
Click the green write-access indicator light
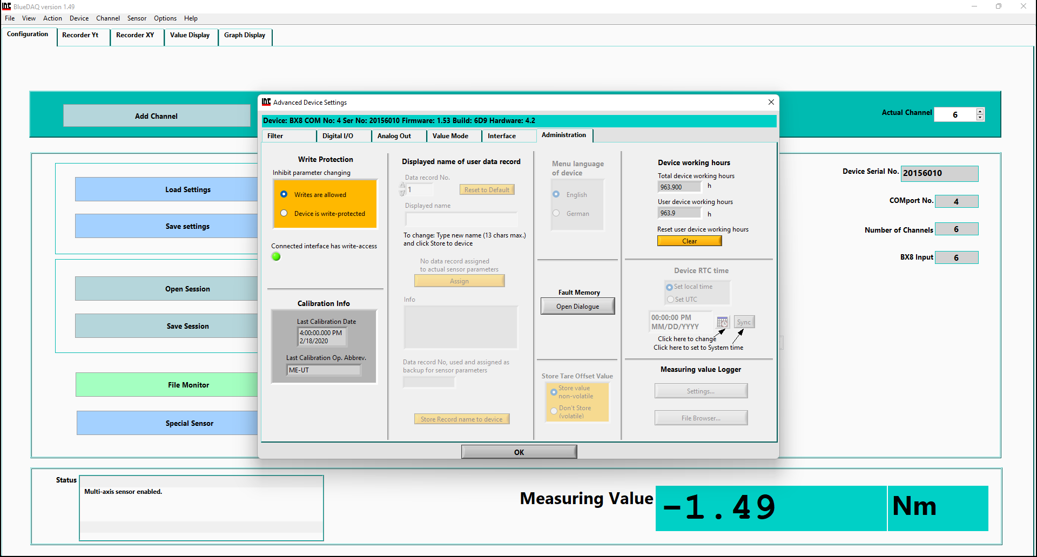(276, 257)
